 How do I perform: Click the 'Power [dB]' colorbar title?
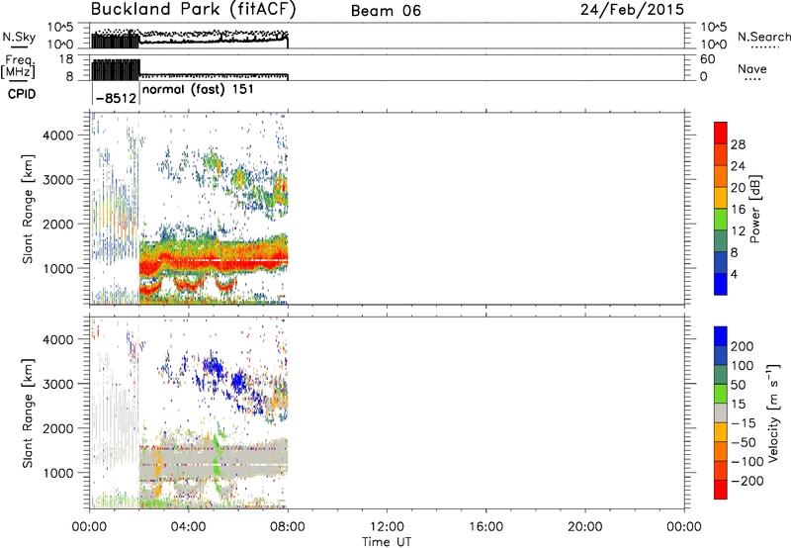754,209
